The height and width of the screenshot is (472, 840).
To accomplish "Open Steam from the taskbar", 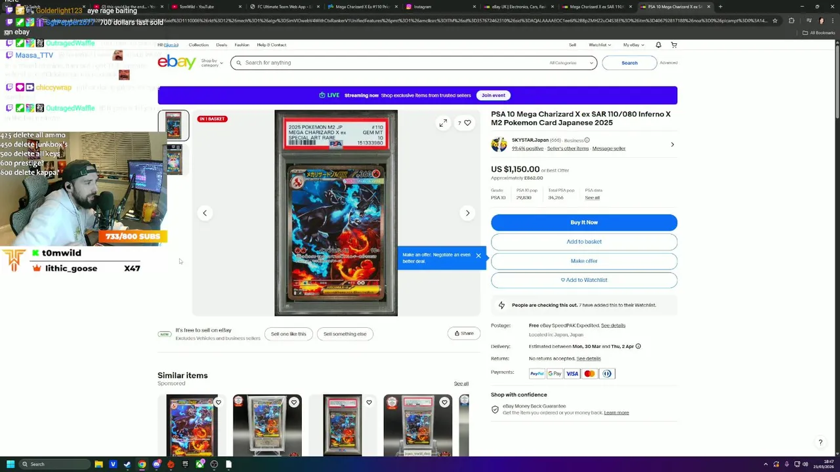I will (x=127, y=464).
